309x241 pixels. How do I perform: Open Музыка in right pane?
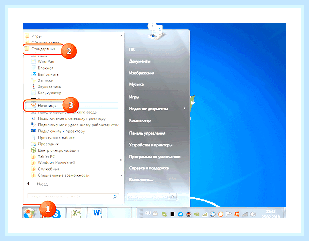(136, 84)
